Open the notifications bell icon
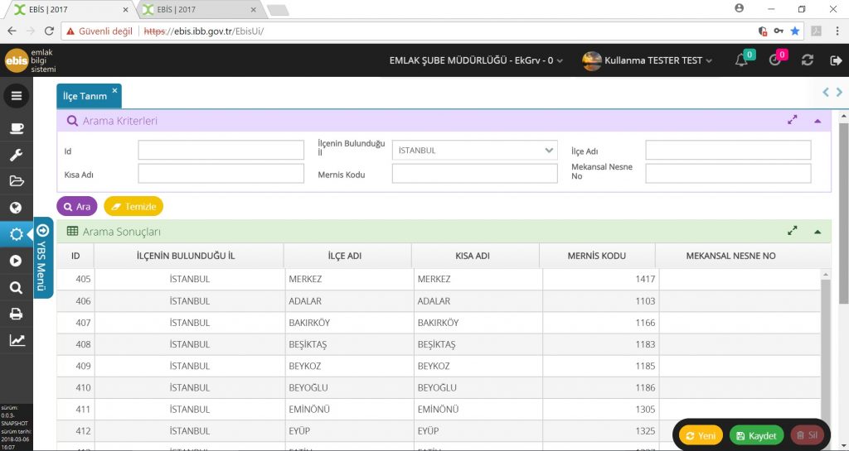The width and height of the screenshot is (849, 451). pos(741,60)
